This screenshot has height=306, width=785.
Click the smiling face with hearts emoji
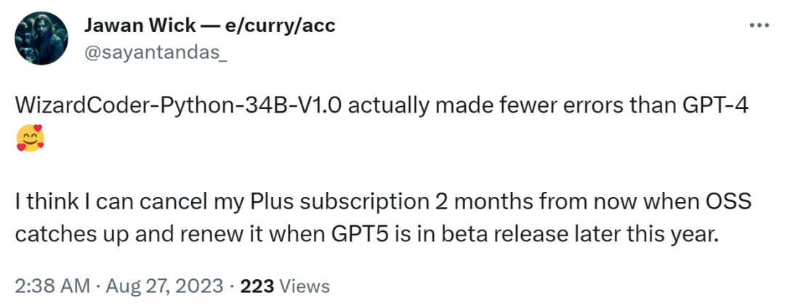point(30,138)
